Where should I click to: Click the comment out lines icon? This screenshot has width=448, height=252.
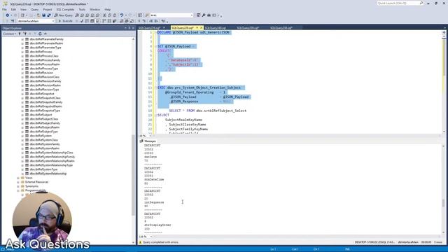[139, 21]
